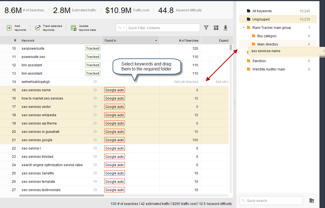
Task: Click the Quick search field in sidebar
Action: pos(272,201)
